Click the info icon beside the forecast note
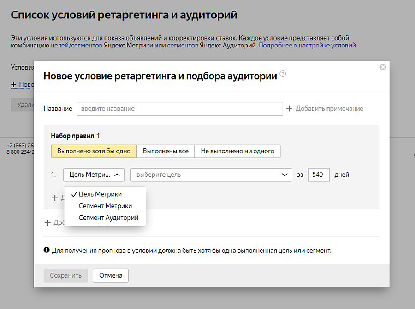 tap(47, 251)
